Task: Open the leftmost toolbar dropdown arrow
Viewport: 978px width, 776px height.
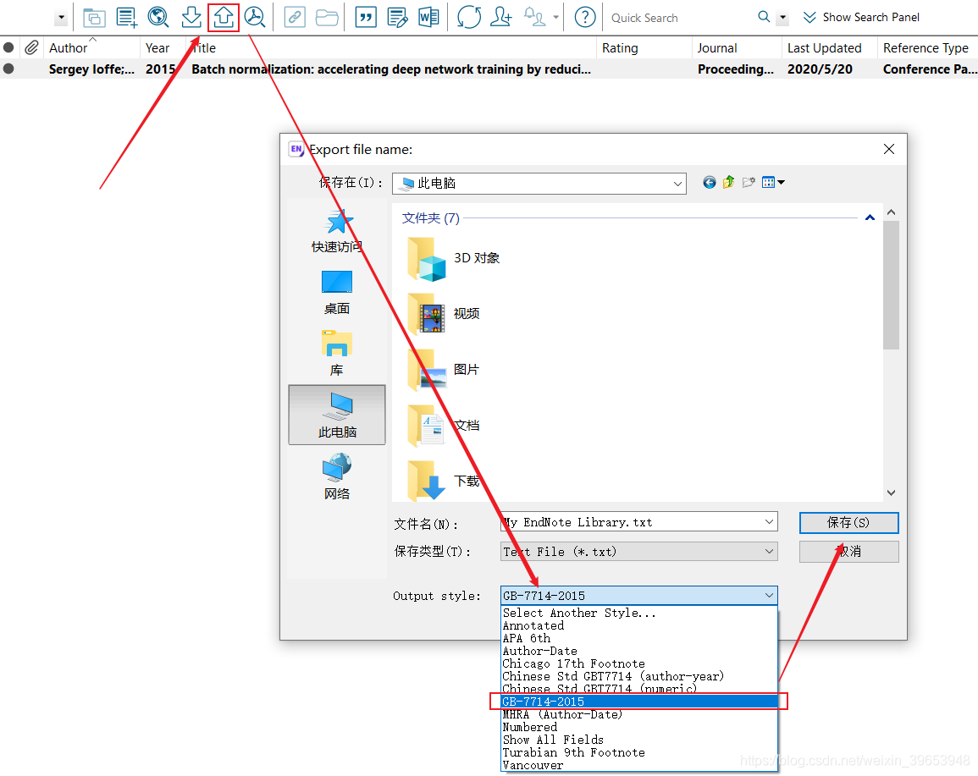Action: [x=61, y=18]
